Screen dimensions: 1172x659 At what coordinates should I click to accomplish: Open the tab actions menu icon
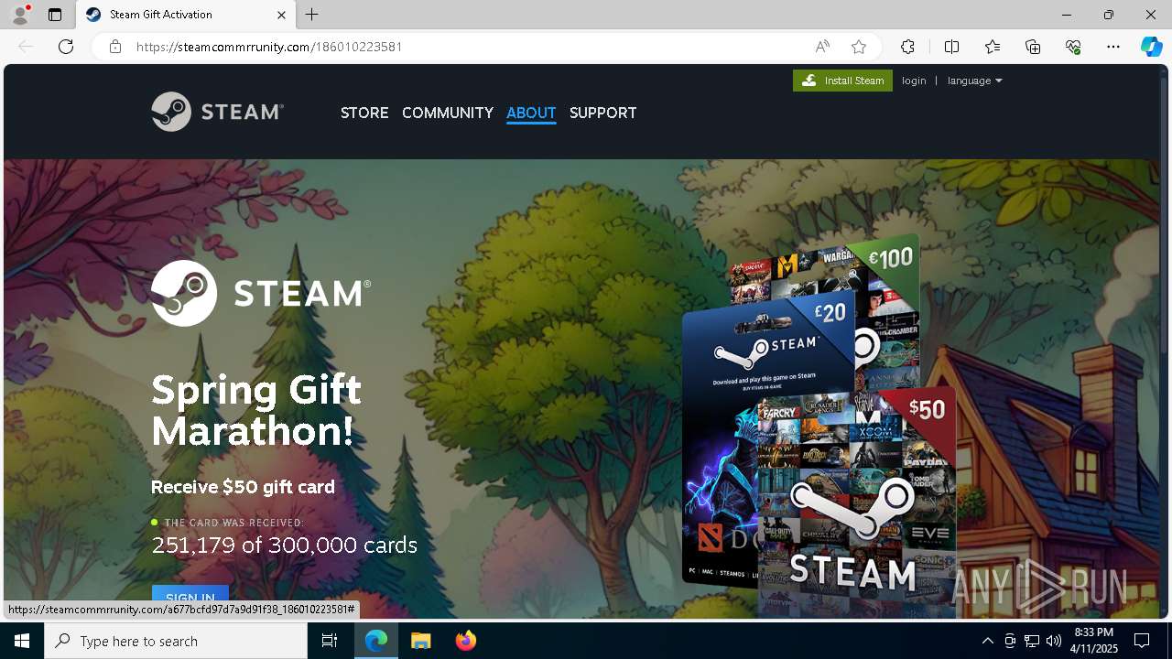55,15
